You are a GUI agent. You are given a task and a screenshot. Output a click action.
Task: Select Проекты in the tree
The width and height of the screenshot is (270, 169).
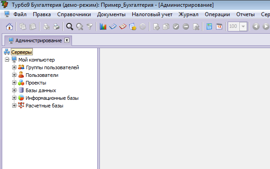coord(36,83)
